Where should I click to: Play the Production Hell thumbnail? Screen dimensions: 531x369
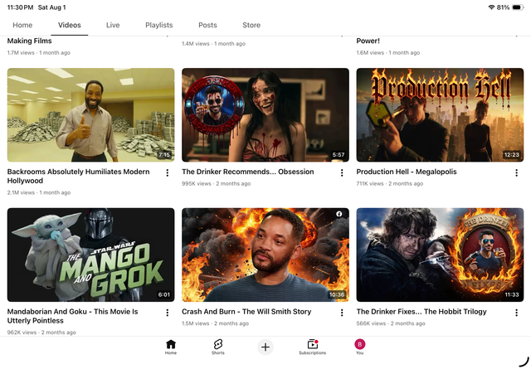tap(440, 114)
